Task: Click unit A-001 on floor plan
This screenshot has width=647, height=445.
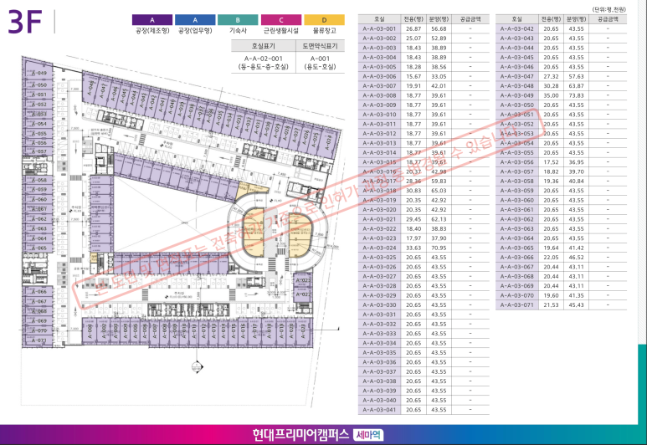Action: point(90,332)
